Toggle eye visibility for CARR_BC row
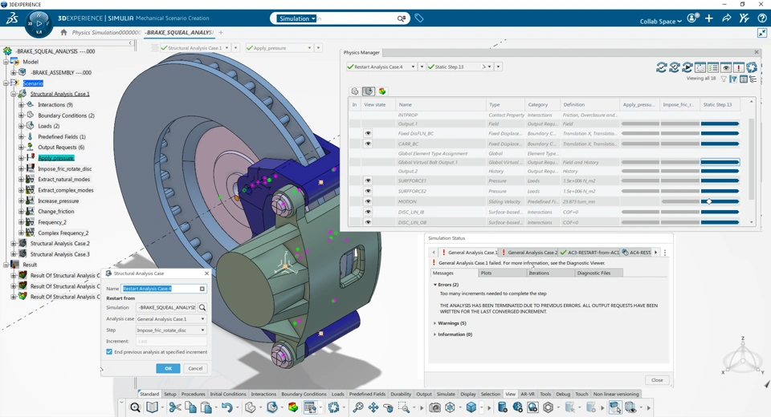This screenshot has width=771, height=417. pyautogui.click(x=368, y=144)
